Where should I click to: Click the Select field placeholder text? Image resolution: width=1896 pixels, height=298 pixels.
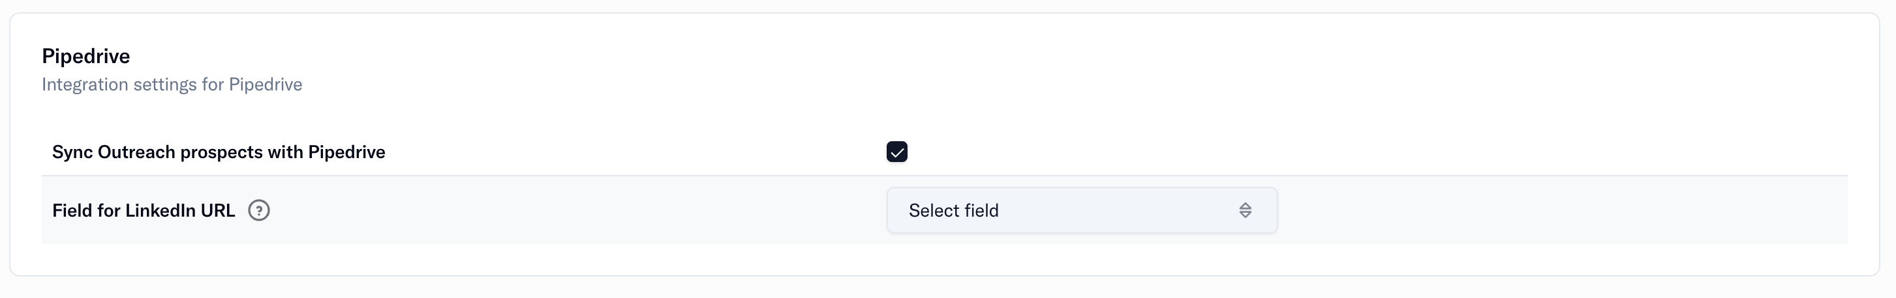[953, 211]
